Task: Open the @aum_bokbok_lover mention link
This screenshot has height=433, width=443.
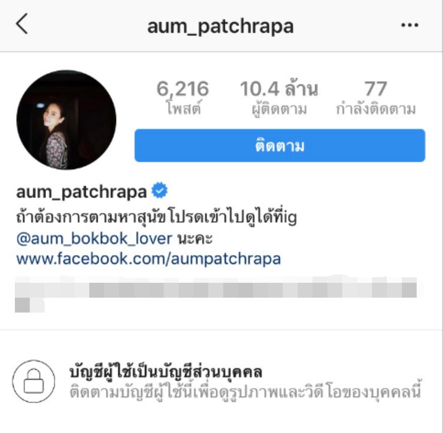Action: 94,238
